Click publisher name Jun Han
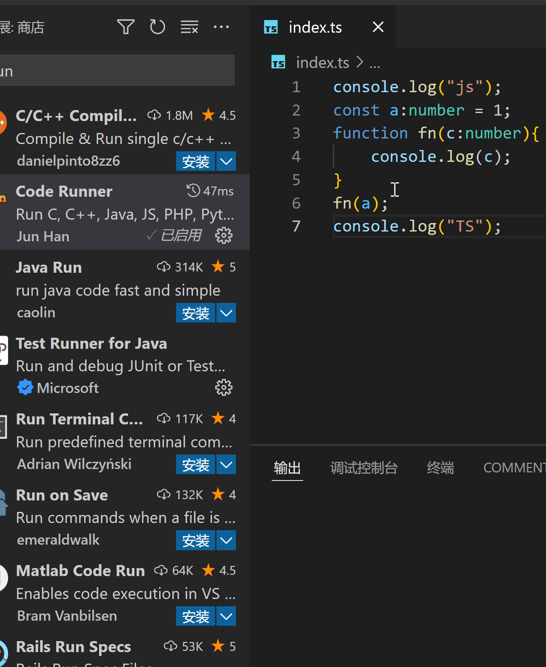 pos(43,236)
